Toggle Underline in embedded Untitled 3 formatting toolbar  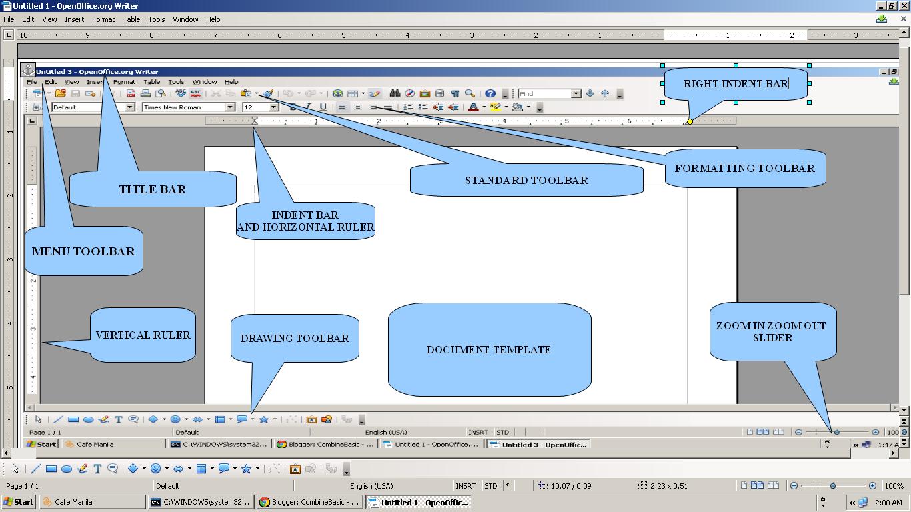323,107
